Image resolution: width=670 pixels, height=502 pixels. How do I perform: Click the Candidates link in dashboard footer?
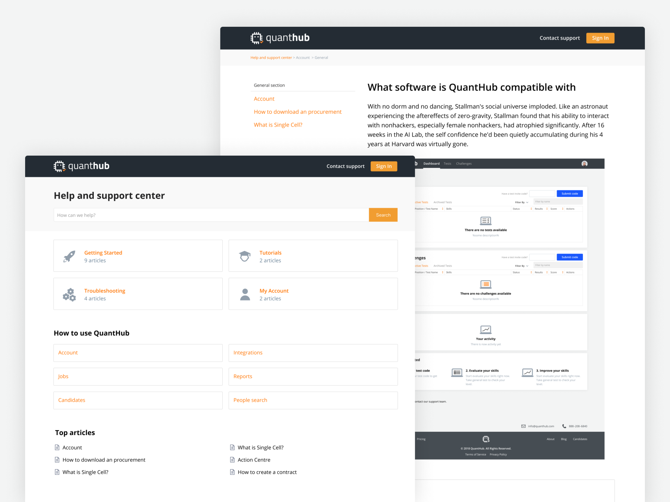tap(580, 439)
